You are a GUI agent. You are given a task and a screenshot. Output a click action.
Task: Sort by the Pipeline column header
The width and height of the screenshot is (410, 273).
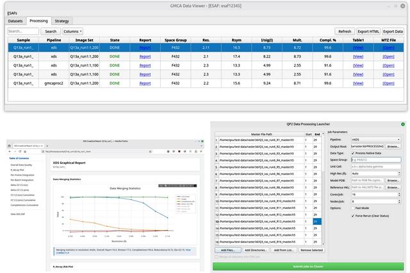point(54,40)
